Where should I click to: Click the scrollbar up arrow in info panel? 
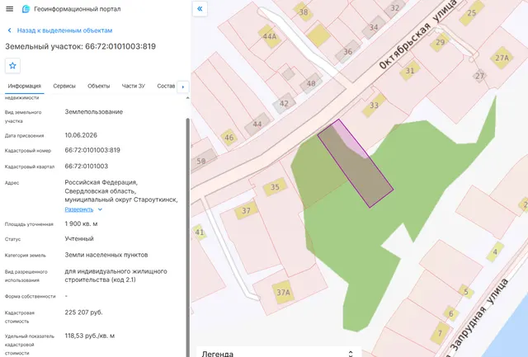(188, 98)
